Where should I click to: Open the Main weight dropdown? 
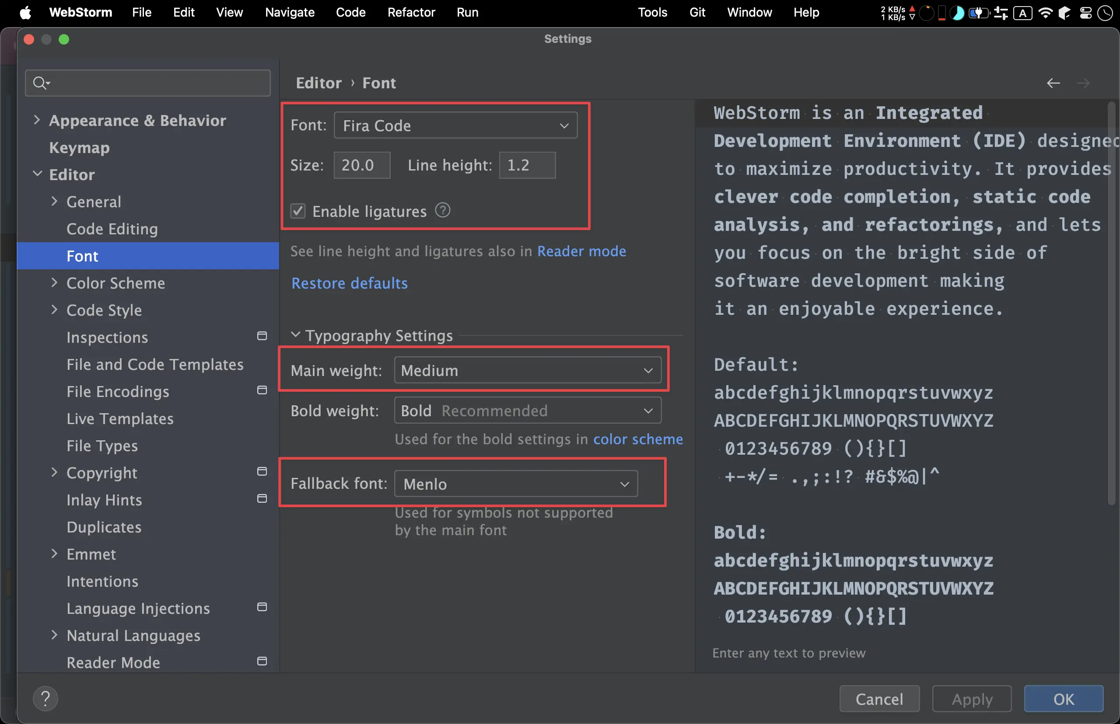(x=527, y=370)
